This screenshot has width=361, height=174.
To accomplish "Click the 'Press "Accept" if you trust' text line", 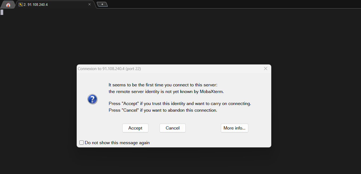I will 180,103.
